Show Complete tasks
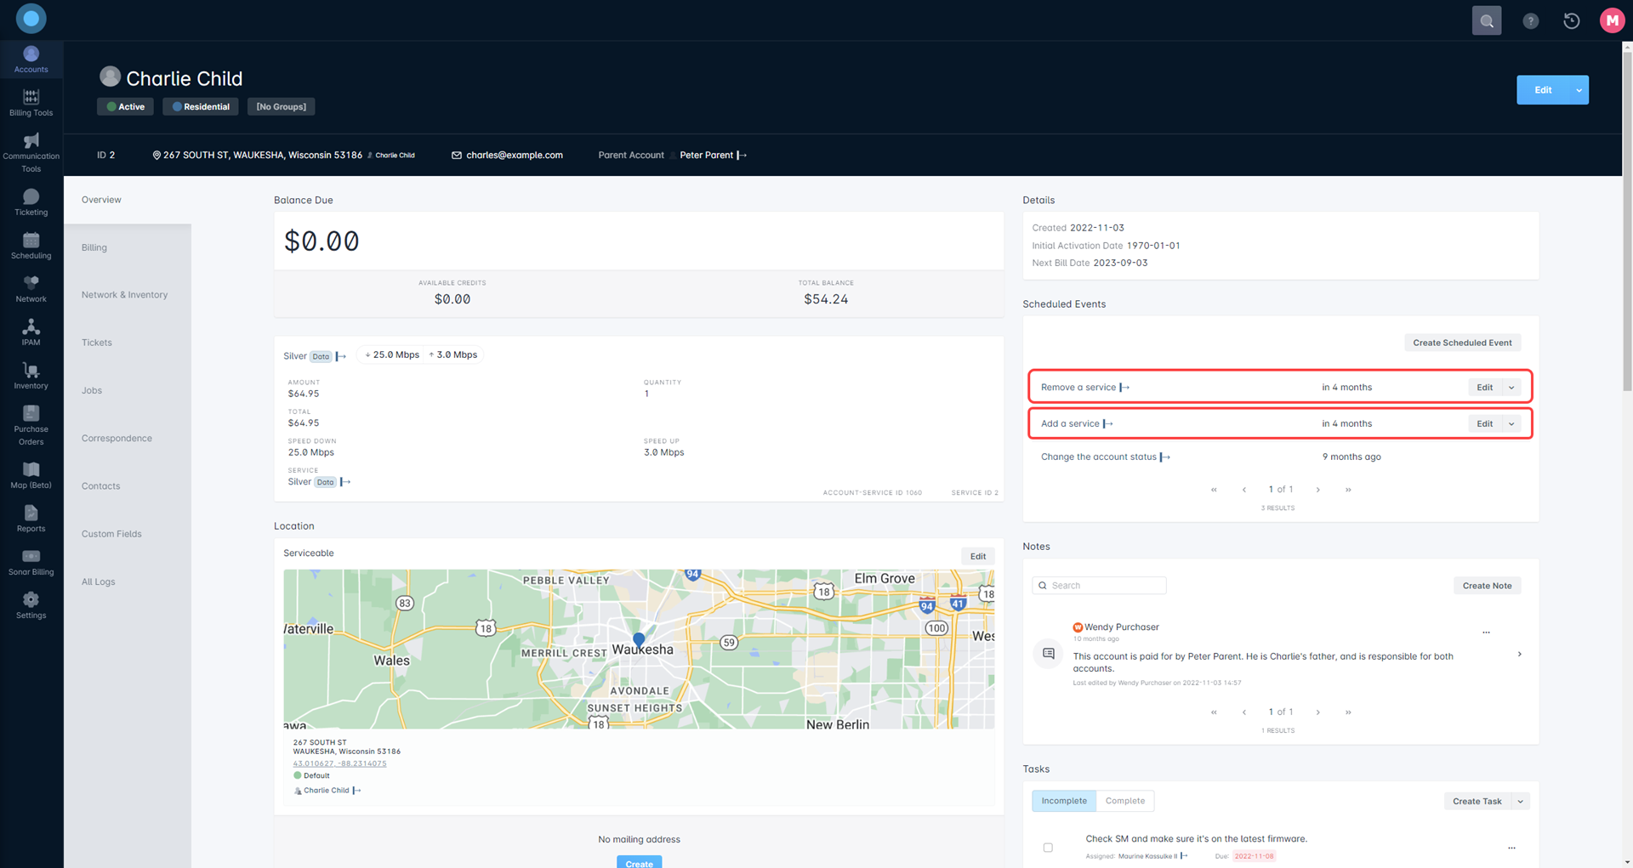The image size is (1633, 868). coord(1125,801)
